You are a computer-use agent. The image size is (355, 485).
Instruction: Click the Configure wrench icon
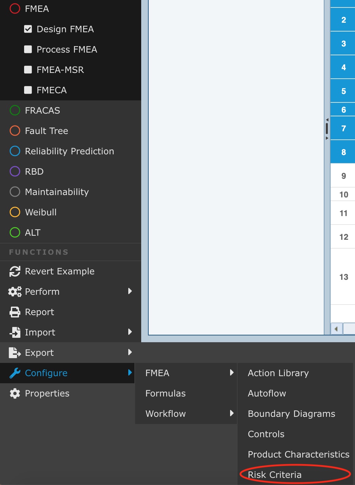pos(15,373)
